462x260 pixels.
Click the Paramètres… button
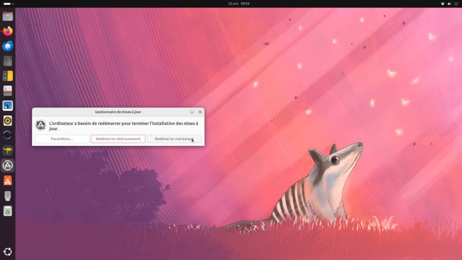pos(62,139)
